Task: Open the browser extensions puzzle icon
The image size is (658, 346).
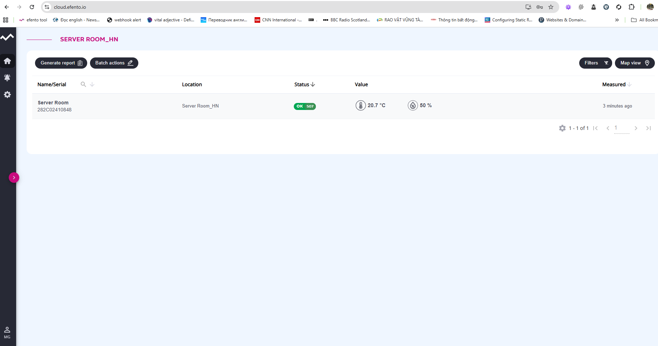Action: pos(631,7)
